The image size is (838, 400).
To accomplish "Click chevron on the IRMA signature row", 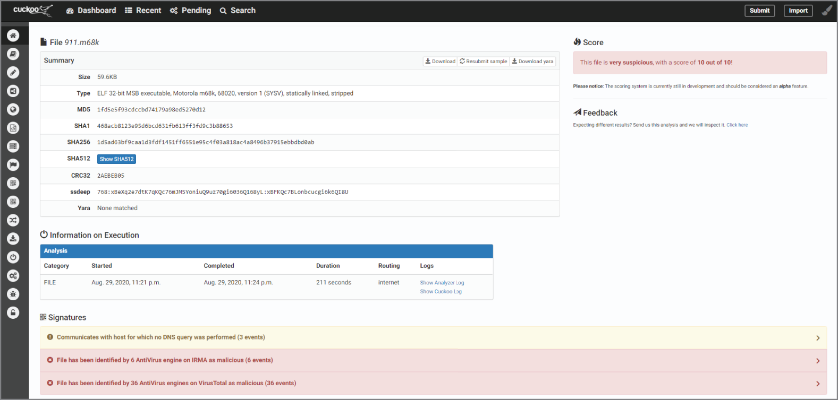I will pos(818,361).
